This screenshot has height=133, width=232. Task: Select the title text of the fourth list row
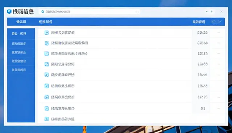click(63, 64)
